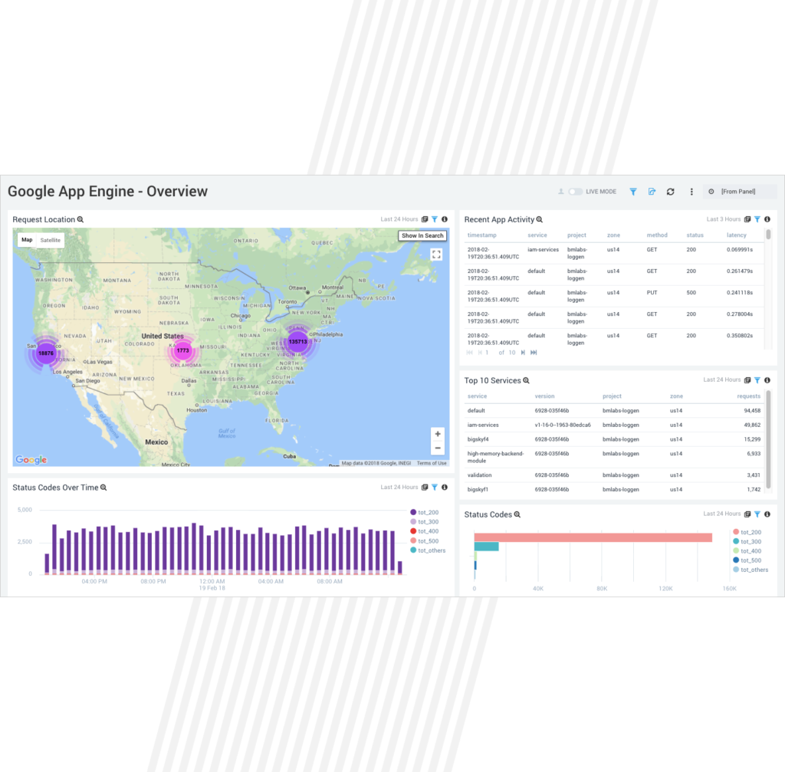785x772 pixels.
Task: Click the Top 10 Services vertical scrollbar
Action: tap(768, 440)
